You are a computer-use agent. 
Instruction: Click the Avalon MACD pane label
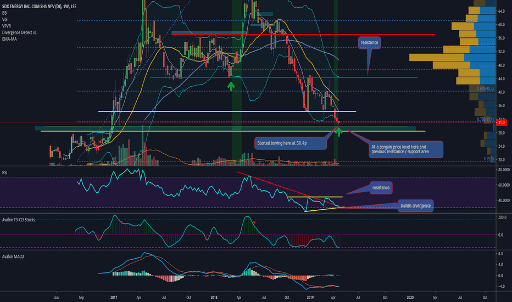[13, 256]
